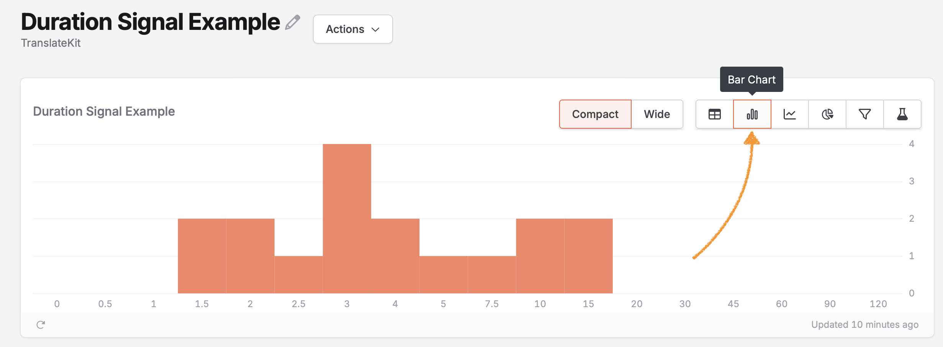The height and width of the screenshot is (347, 943).
Task: Open the Actions dropdown
Action: (352, 29)
